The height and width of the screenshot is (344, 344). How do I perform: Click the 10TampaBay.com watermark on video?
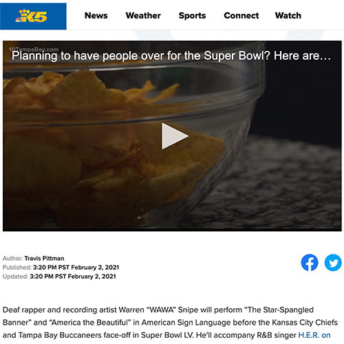pos(34,49)
